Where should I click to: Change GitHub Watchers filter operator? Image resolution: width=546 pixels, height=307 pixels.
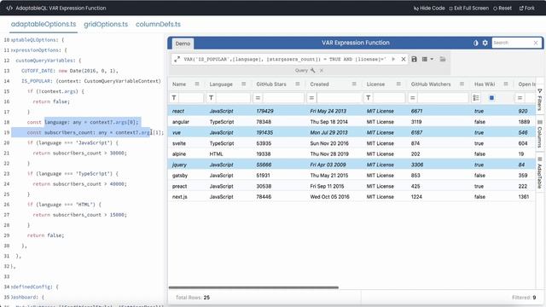click(x=413, y=98)
